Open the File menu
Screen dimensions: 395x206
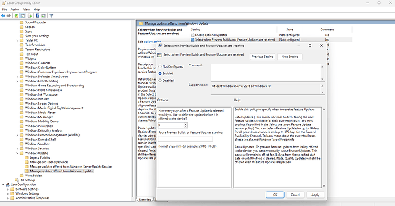[x=5, y=9]
